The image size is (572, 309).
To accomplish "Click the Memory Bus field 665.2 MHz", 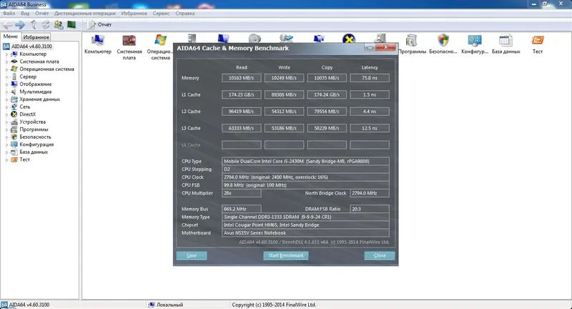I will [241, 209].
